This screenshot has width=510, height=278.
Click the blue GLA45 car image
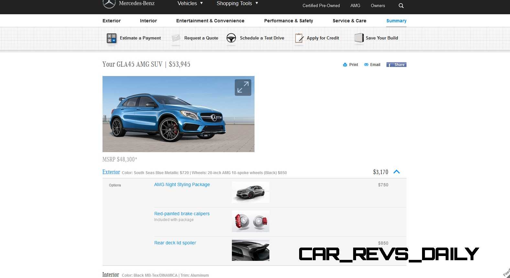(179, 114)
